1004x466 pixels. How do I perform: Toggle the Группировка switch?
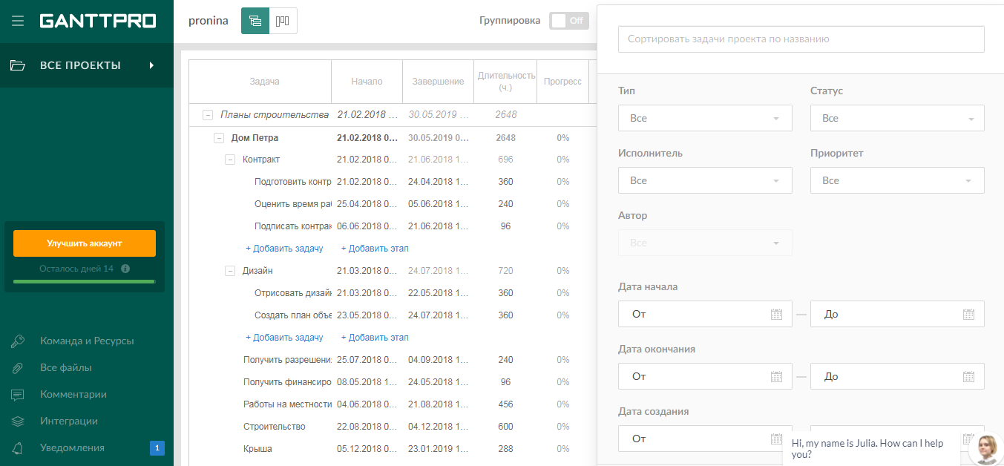pos(568,21)
